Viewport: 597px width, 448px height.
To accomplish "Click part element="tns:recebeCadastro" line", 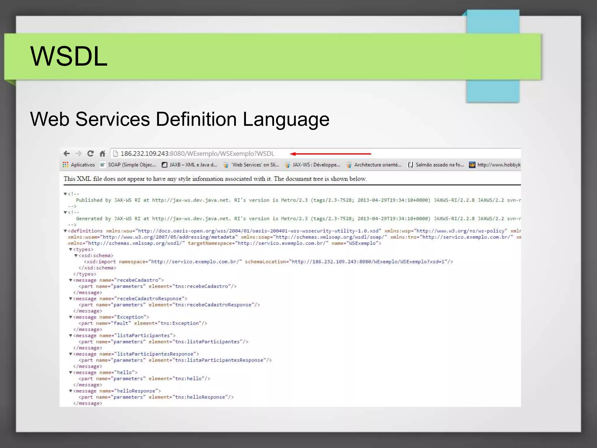I will 157,286.
